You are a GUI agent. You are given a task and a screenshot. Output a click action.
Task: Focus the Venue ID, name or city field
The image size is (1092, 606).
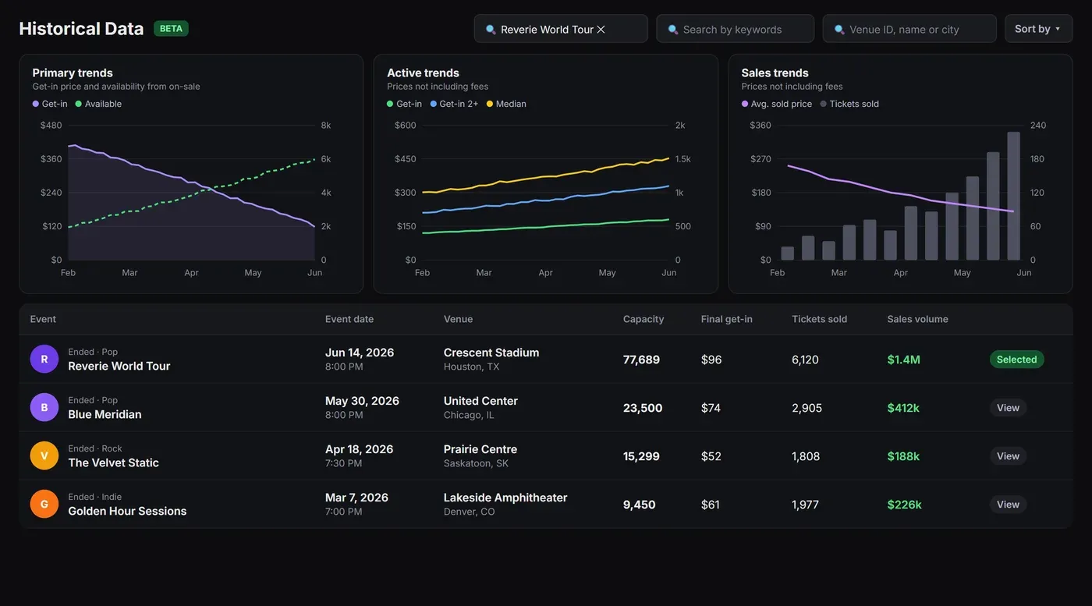(909, 29)
